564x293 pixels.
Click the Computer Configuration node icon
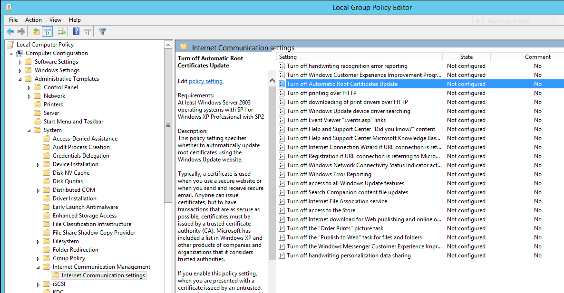coord(19,53)
